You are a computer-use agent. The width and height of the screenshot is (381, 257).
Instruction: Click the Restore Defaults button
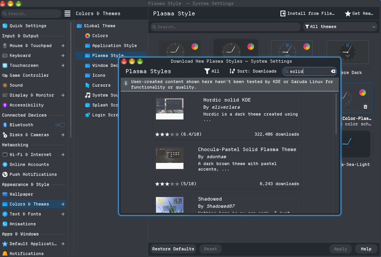pos(173,249)
